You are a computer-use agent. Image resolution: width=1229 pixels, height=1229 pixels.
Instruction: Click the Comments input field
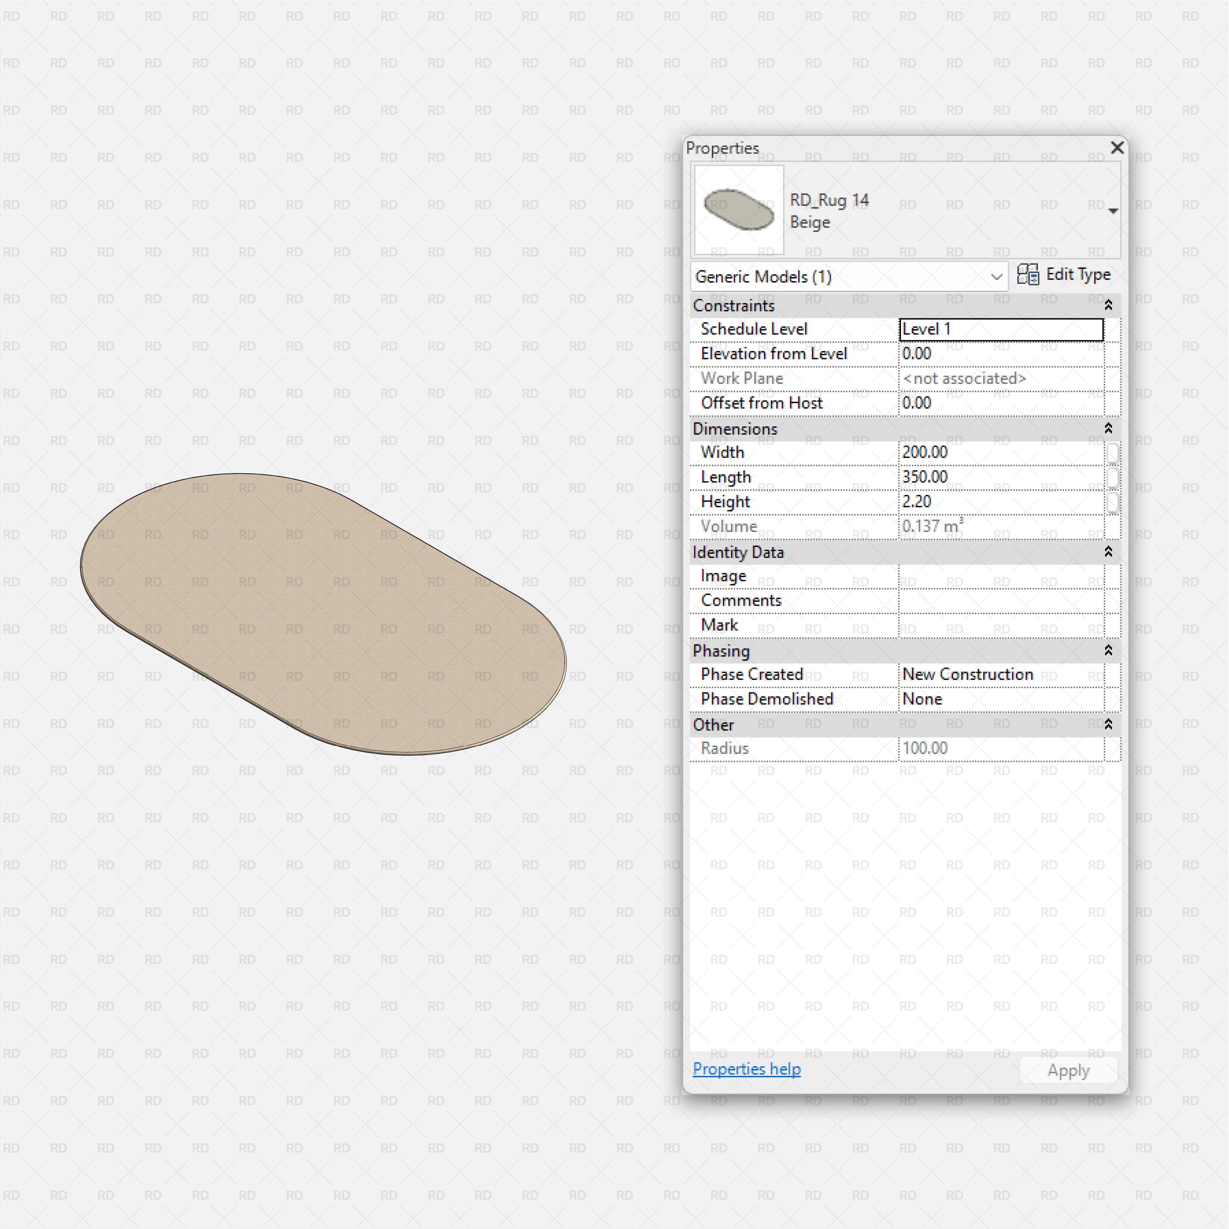[x=999, y=600]
